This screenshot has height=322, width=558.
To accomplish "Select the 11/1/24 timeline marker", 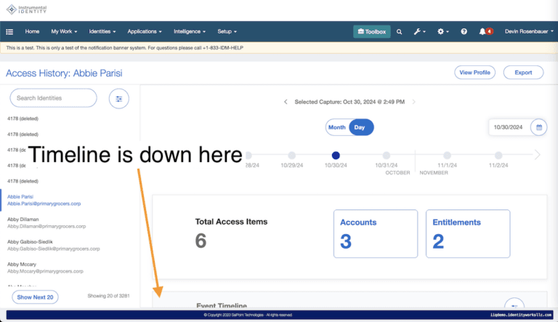I will click(x=447, y=156).
